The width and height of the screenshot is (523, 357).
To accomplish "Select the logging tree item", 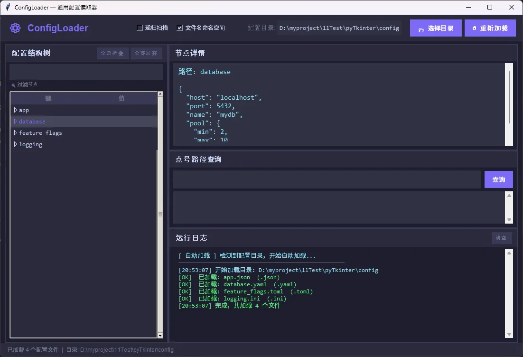I will point(31,144).
